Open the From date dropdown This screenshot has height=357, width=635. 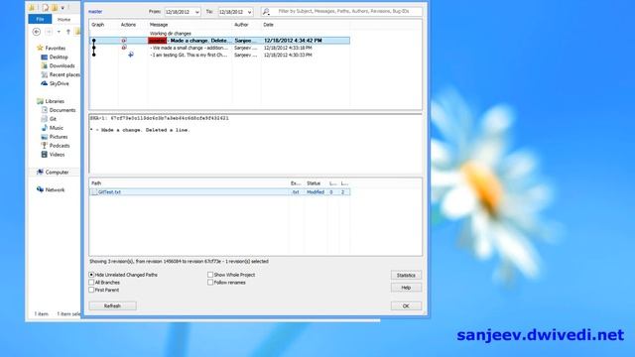196,12
